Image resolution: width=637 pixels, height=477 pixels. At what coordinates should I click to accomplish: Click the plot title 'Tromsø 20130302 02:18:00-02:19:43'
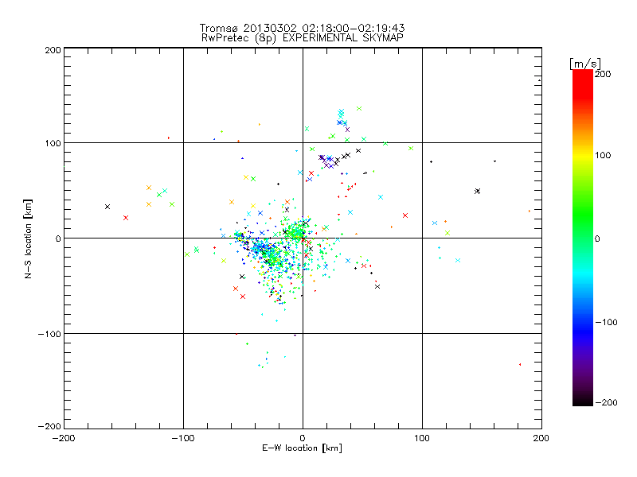coord(302,28)
